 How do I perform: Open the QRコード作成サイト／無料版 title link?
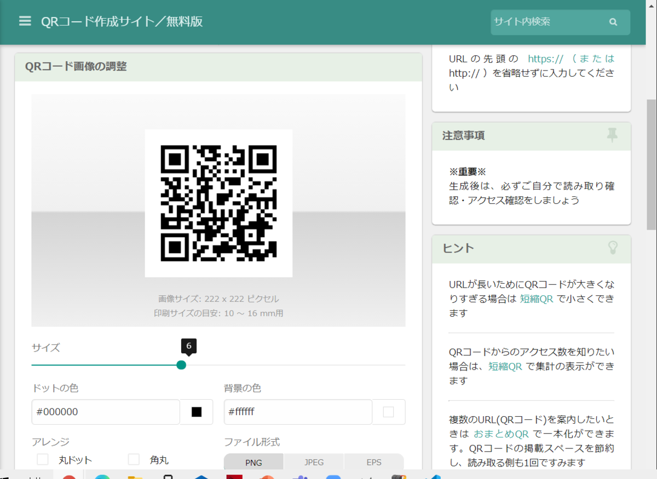[122, 21]
